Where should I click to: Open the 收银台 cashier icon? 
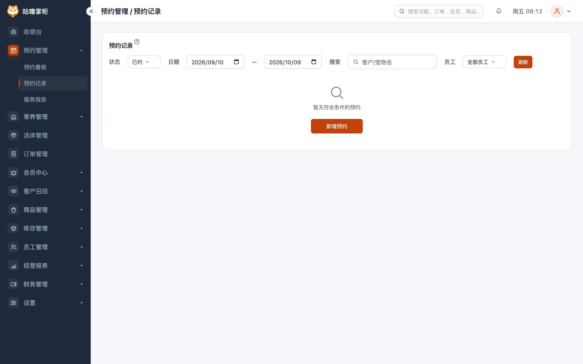[x=13, y=32]
